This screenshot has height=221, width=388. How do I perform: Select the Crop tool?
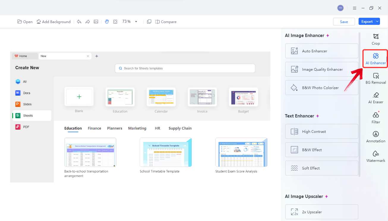tap(376, 39)
